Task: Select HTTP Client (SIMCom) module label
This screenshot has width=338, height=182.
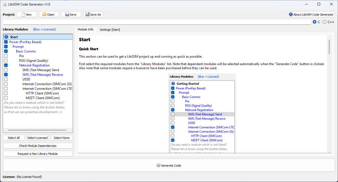Action: click(x=42, y=93)
